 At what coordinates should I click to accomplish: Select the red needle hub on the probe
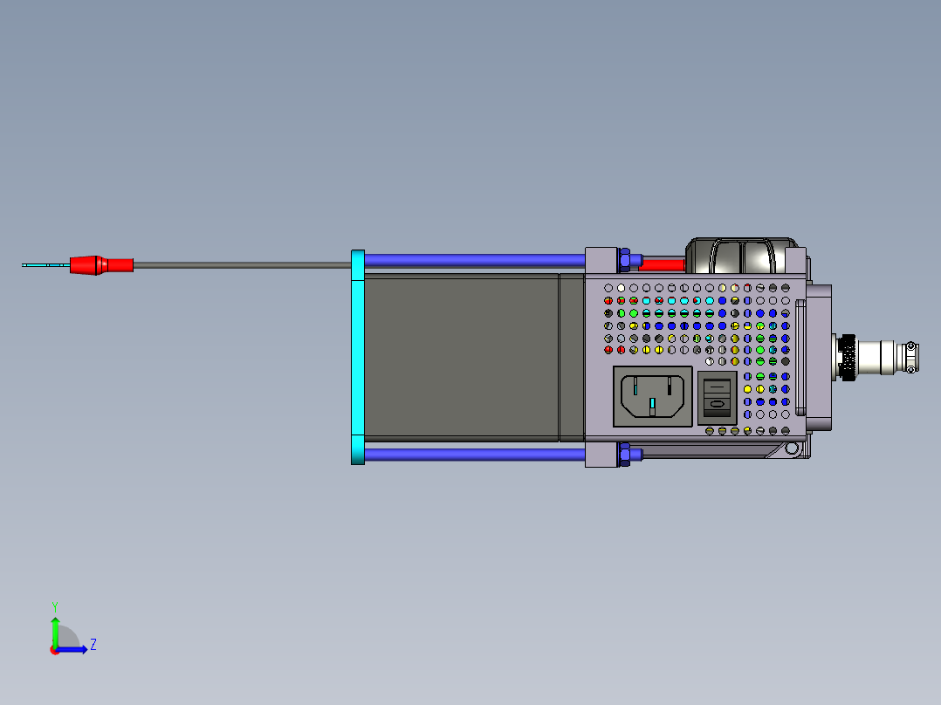tap(101, 265)
